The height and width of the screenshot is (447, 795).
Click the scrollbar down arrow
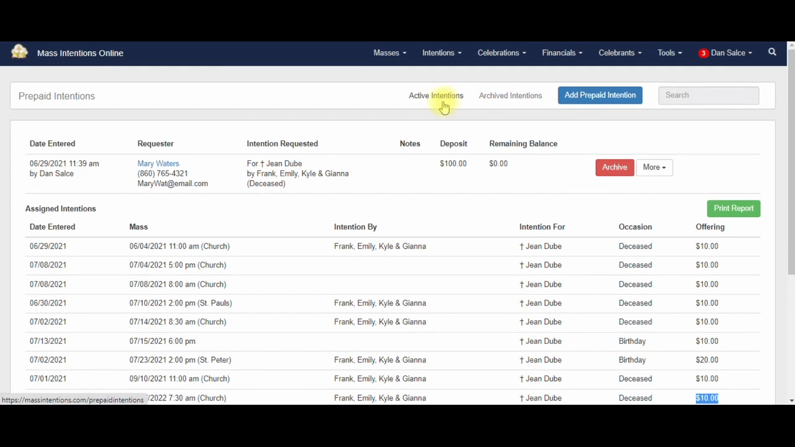pos(791,400)
